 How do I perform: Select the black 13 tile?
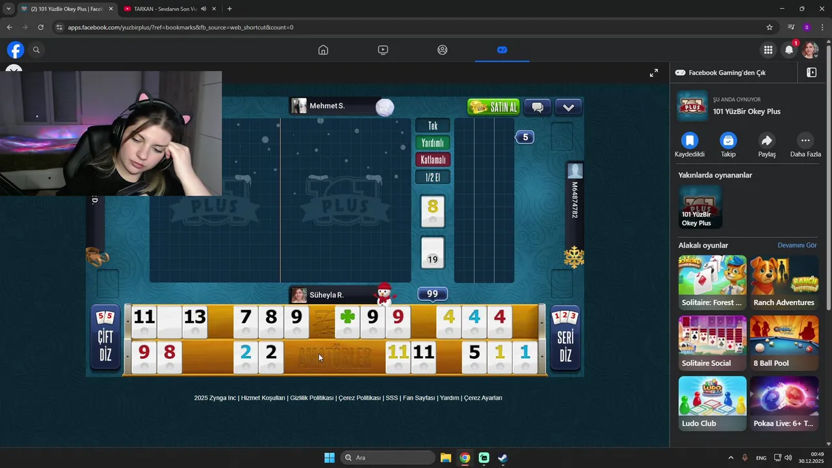click(194, 321)
